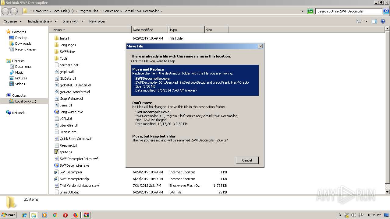Click the Start button
The width and height of the screenshot is (390, 219).
click(x=9, y=215)
